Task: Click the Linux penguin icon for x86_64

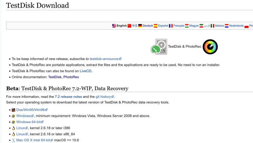Action: [x=14, y=134]
